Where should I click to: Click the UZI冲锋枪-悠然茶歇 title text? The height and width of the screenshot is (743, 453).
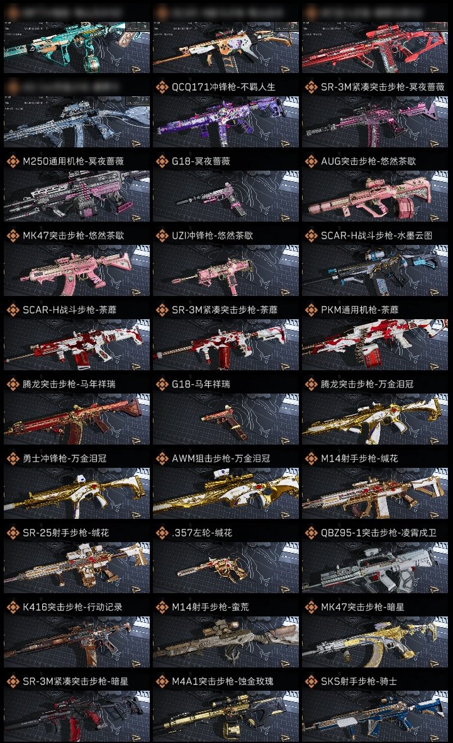pos(212,235)
